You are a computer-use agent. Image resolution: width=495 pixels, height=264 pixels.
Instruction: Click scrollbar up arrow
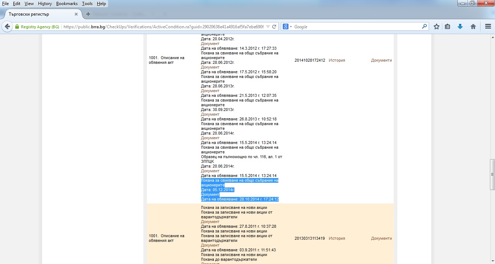point(492,38)
